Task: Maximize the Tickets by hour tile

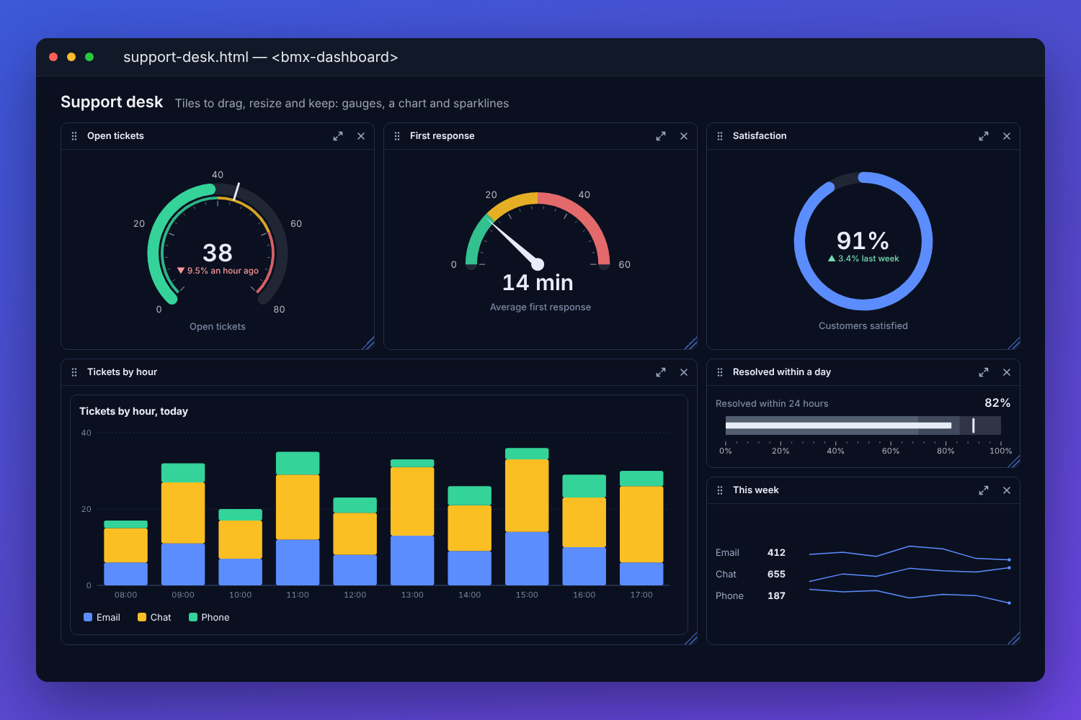Action: point(661,372)
